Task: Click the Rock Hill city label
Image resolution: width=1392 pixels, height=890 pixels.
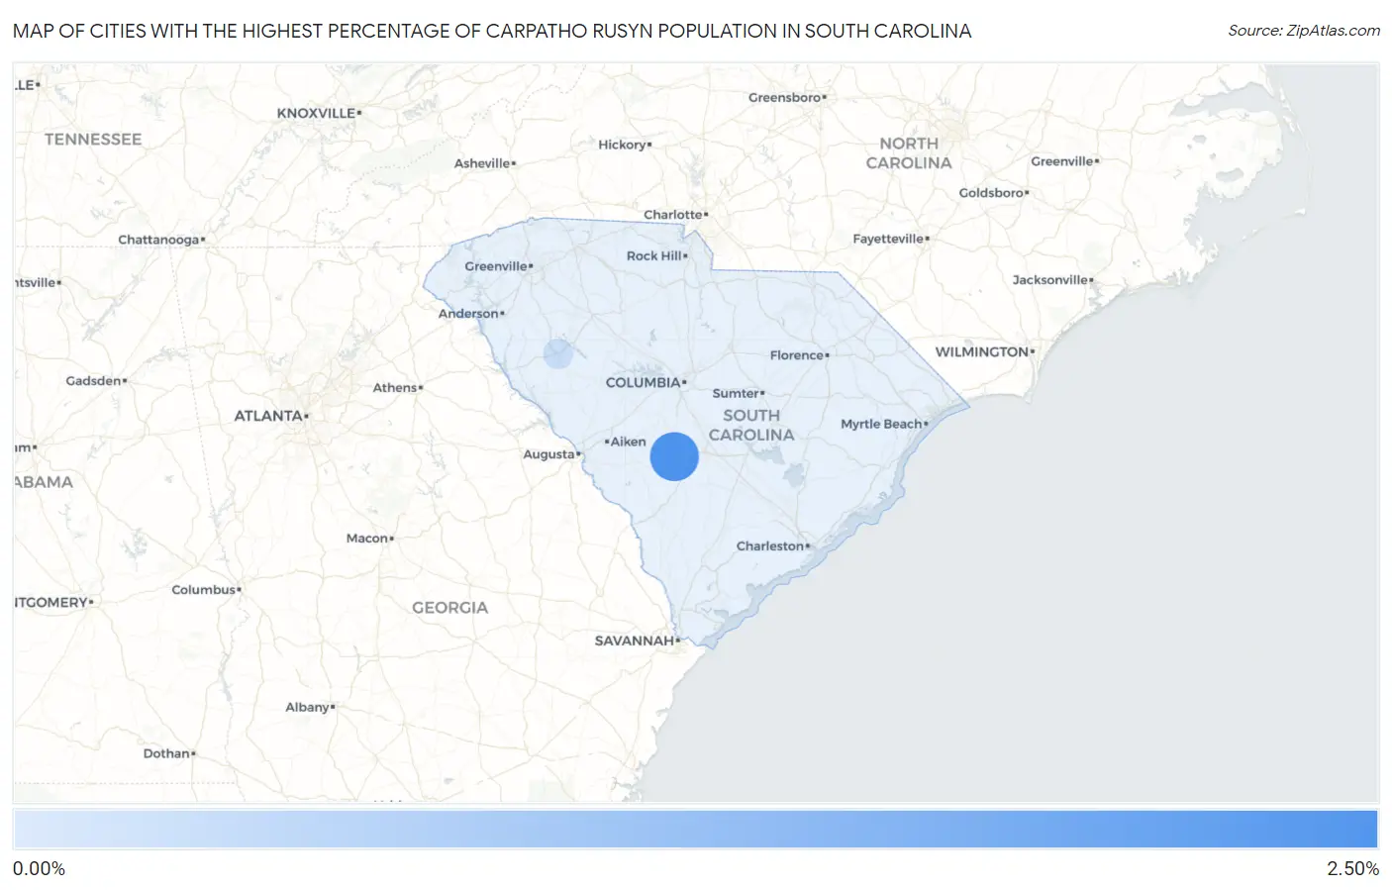Action: pos(653,255)
